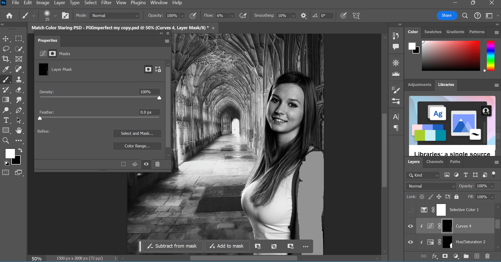501x262 pixels.
Task: Add a new layer with the plus icon
Action: coord(477,256)
